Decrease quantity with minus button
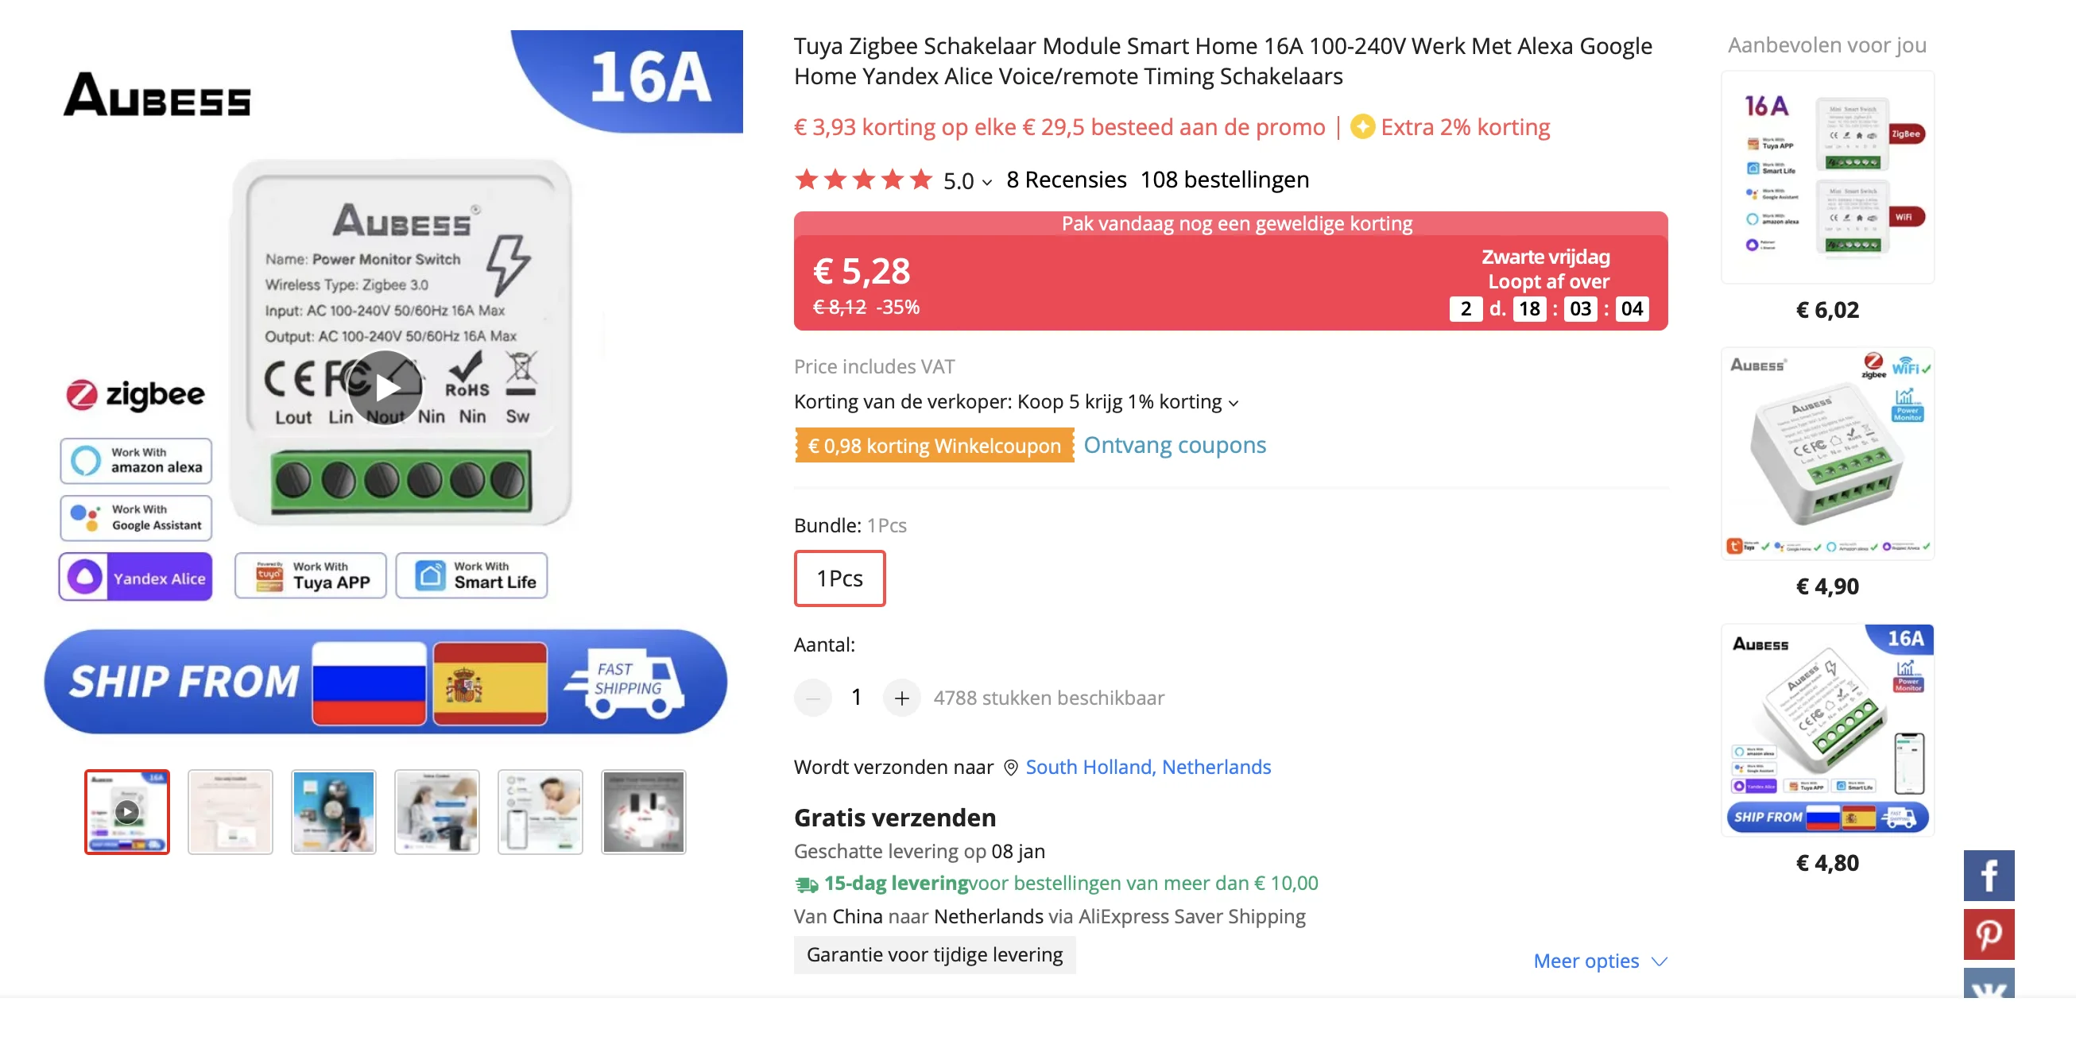Screen dimensions: 2076x1060 click(812, 698)
